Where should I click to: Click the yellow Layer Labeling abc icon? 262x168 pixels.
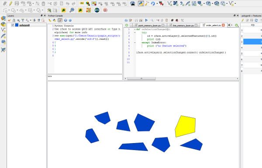click(x=82, y=3)
